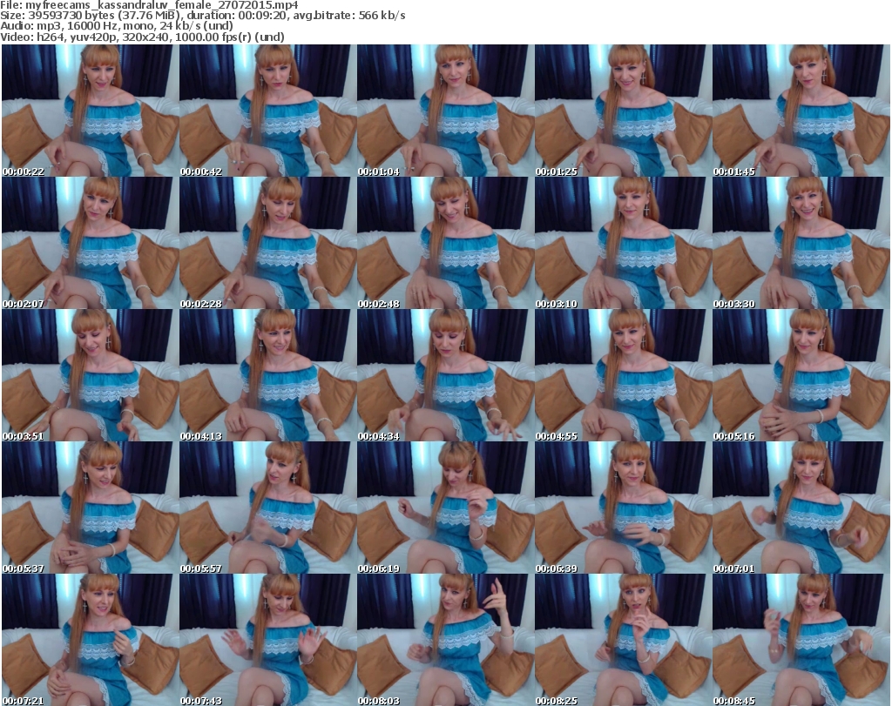Select the thumbnail frame at 00:05:16
This screenshot has width=892, height=706.
801,375
